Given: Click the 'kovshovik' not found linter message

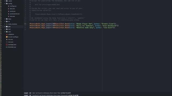Looking at the screenshot, I should [50, 95].
